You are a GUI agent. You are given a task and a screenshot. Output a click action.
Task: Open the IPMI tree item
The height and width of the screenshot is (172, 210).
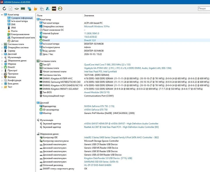pyautogui.click(x=13, y=28)
